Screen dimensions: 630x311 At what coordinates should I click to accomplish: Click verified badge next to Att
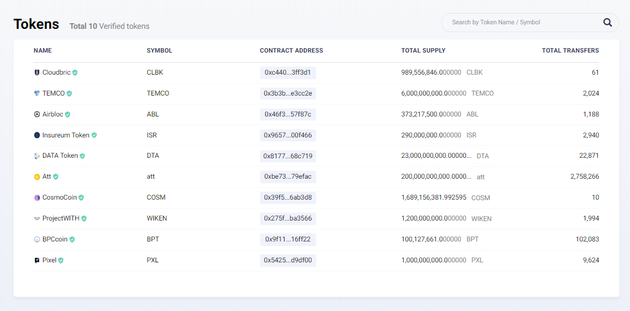[x=56, y=177]
